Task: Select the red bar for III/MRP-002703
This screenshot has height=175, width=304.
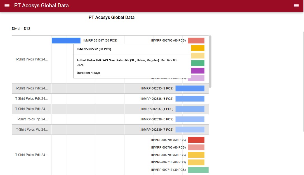Action: [196, 40]
